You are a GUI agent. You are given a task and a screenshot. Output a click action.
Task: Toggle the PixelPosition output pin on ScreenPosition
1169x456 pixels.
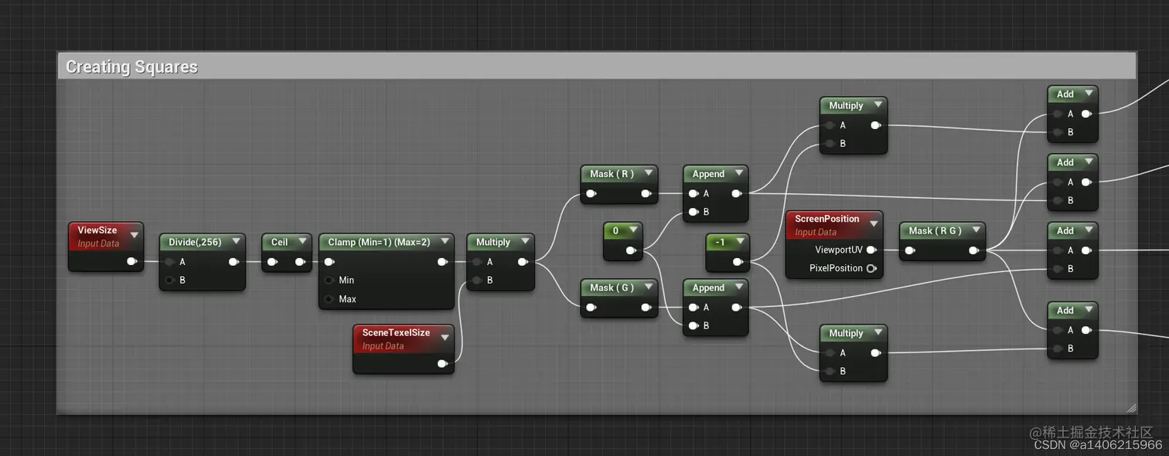[x=872, y=268]
